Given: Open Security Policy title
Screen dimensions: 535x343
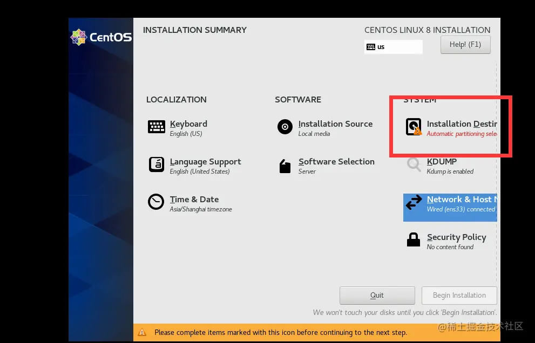Looking at the screenshot, I should 457,237.
